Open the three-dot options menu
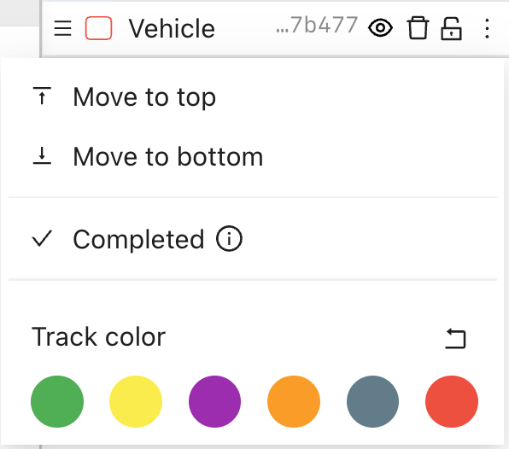 (487, 28)
